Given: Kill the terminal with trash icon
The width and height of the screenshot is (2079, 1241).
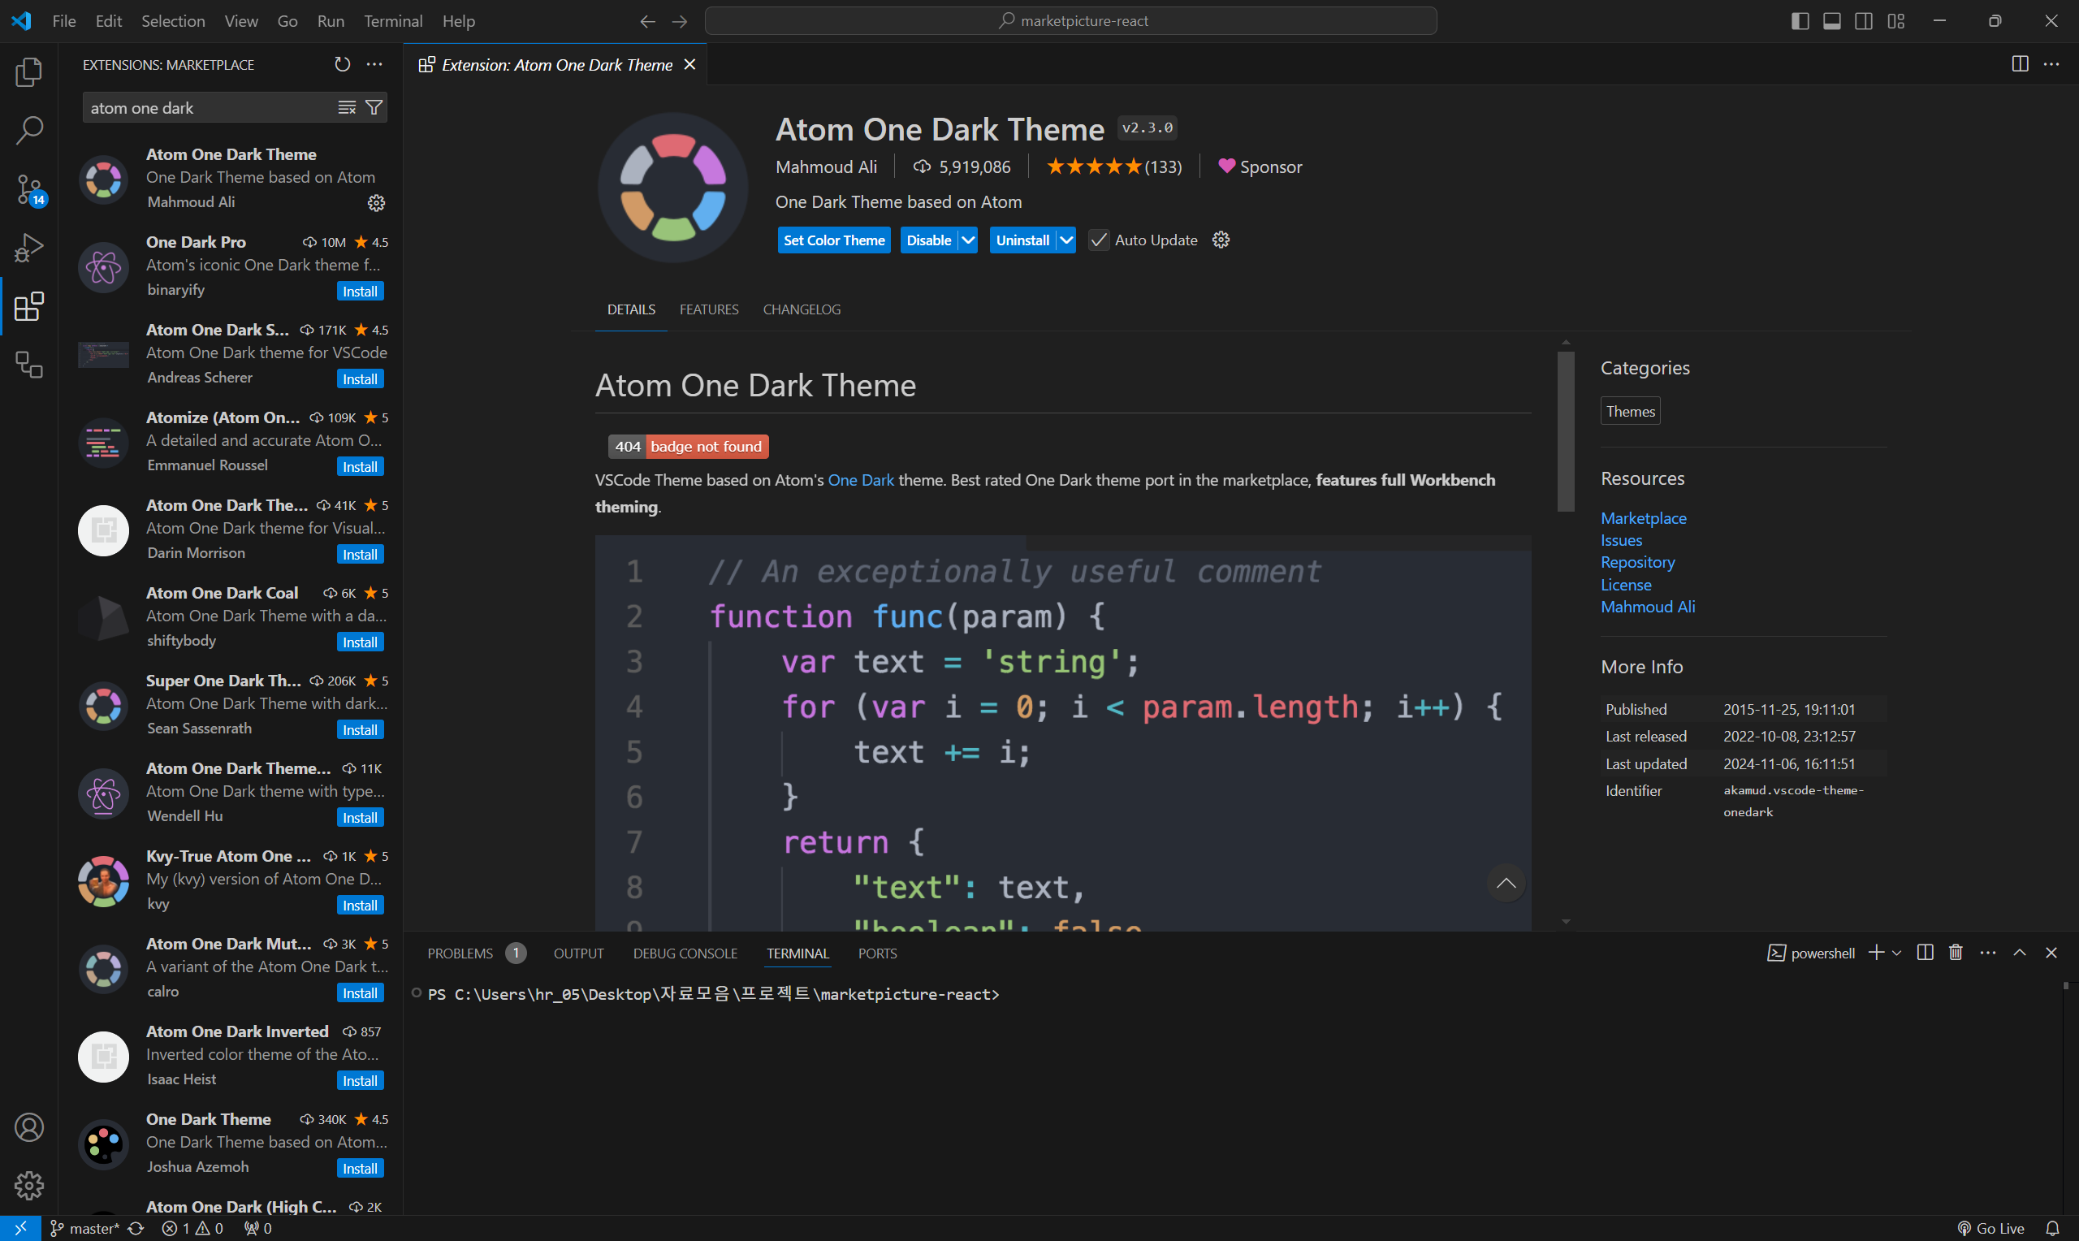Looking at the screenshot, I should pos(1956,953).
